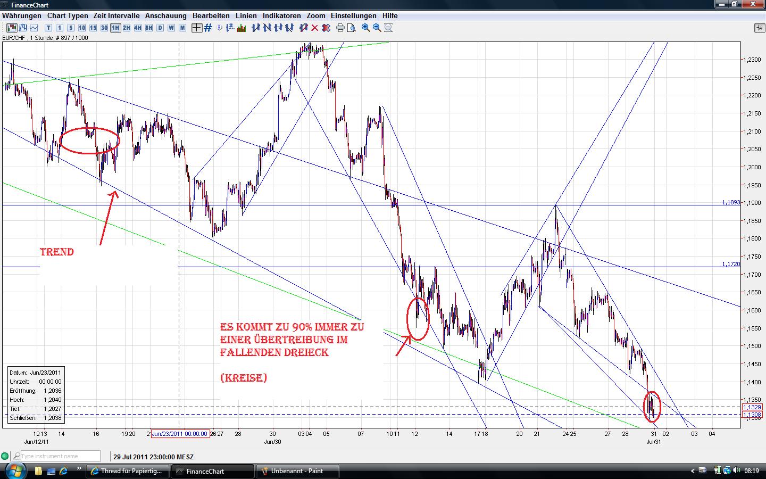766x479 pixels.
Task: Open Internet Explorer quick launch icon
Action: [x=64, y=471]
